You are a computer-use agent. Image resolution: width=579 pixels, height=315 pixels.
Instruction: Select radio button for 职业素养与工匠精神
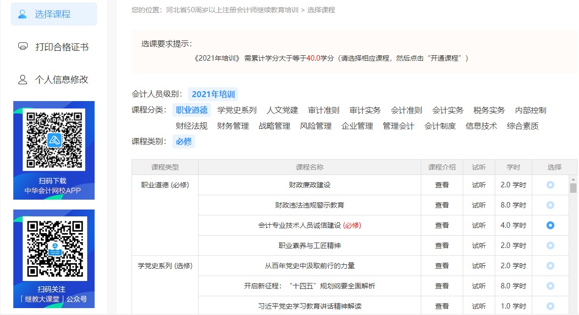click(550, 245)
